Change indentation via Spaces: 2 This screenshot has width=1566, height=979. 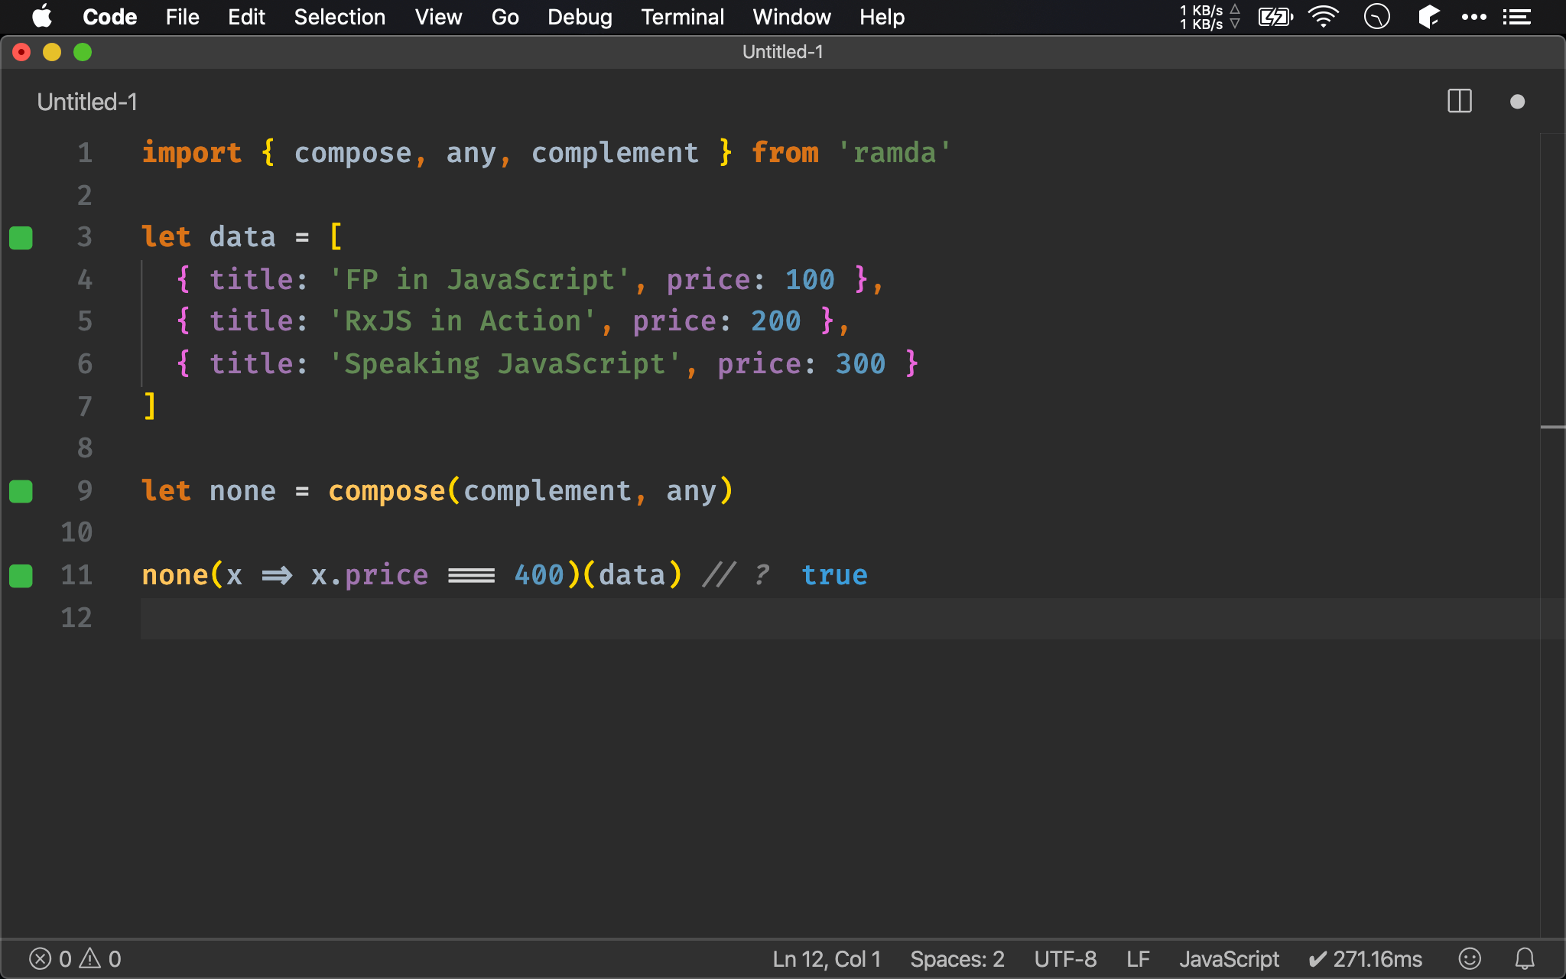click(957, 958)
